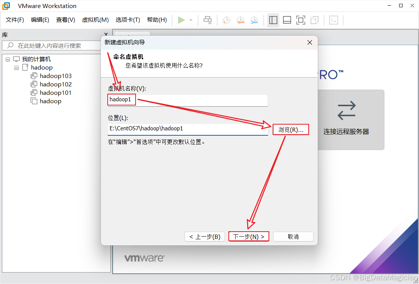Collapse the 我的计算机 tree node
Screen dimensions: 419x284
pyautogui.click(x=8, y=59)
